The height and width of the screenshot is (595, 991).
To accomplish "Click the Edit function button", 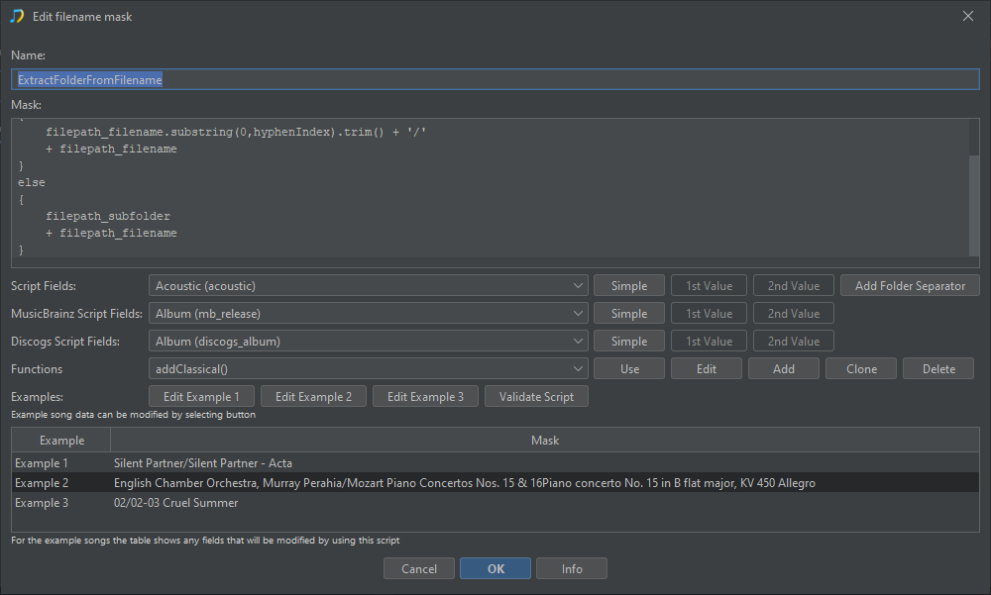I will point(707,369).
